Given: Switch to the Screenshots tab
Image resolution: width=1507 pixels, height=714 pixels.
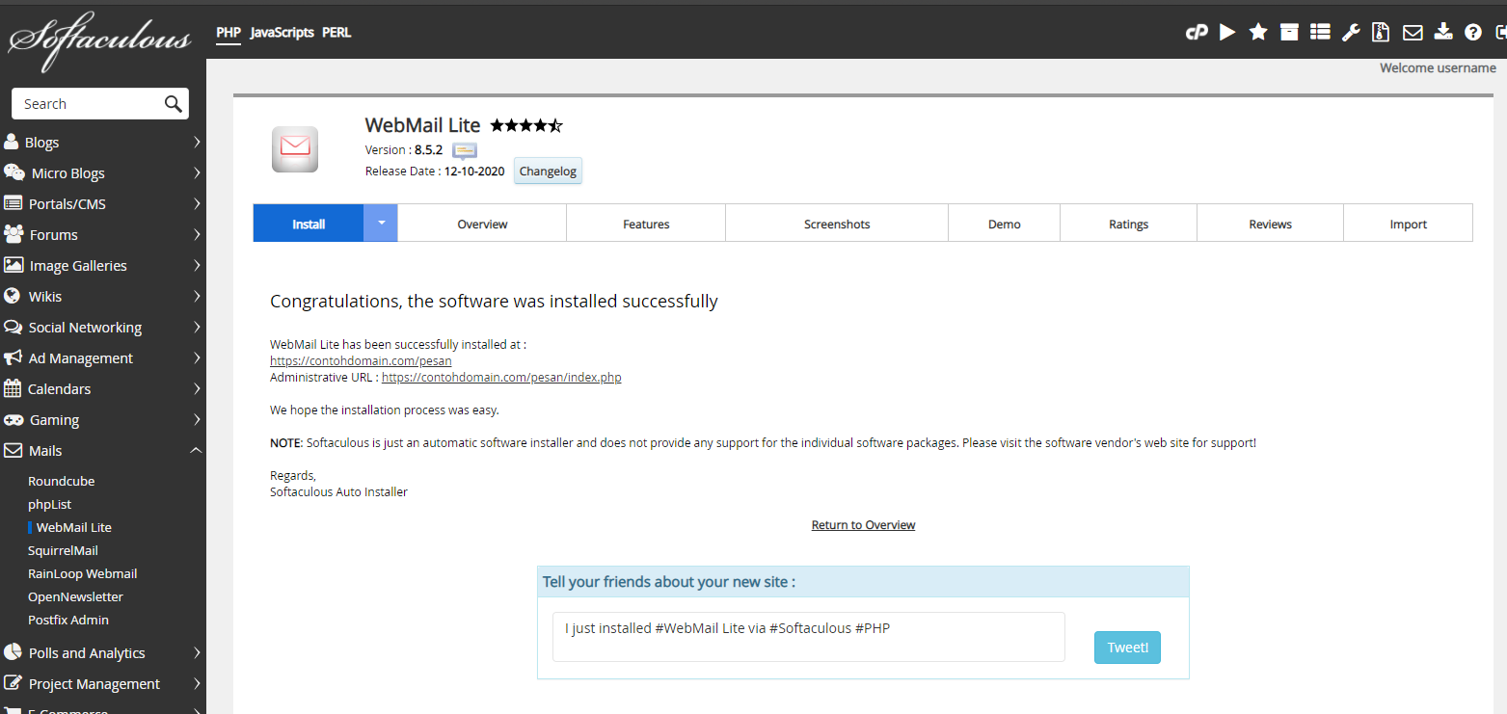Looking at the screenshot, I should pos(836,223).
